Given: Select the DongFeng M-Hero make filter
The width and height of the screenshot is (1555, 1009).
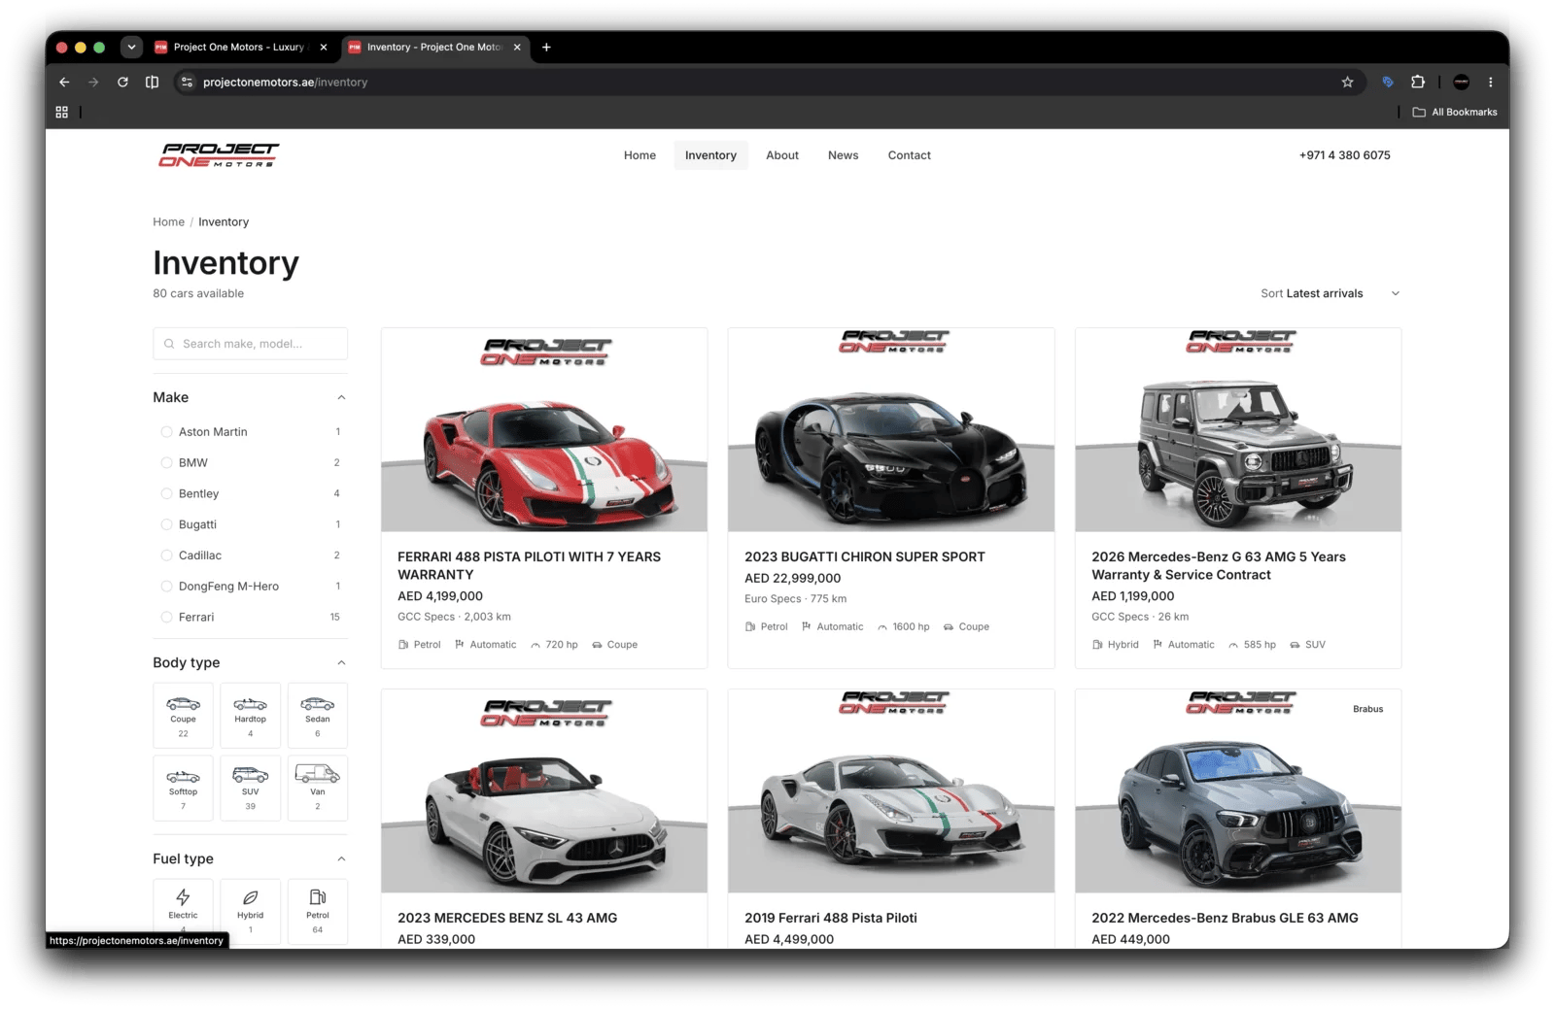Looking at the screenshot, I should tap(250, 587).
